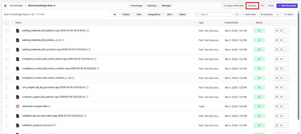Check the box for banking_helpdesk_kb1_policies copy
This screenshot has width=301, height=134.
click(7, 31)
